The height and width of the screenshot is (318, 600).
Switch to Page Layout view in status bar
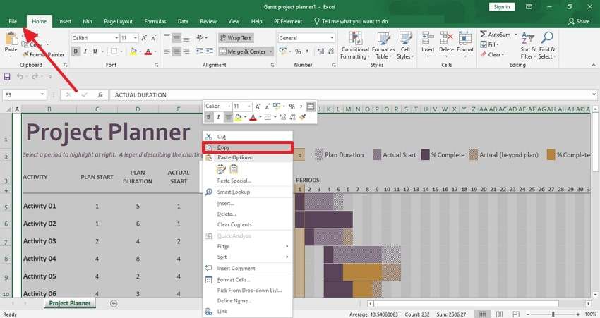coord(499,314)
